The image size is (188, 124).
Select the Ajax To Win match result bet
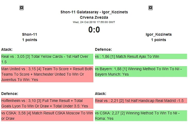(141, 57)
